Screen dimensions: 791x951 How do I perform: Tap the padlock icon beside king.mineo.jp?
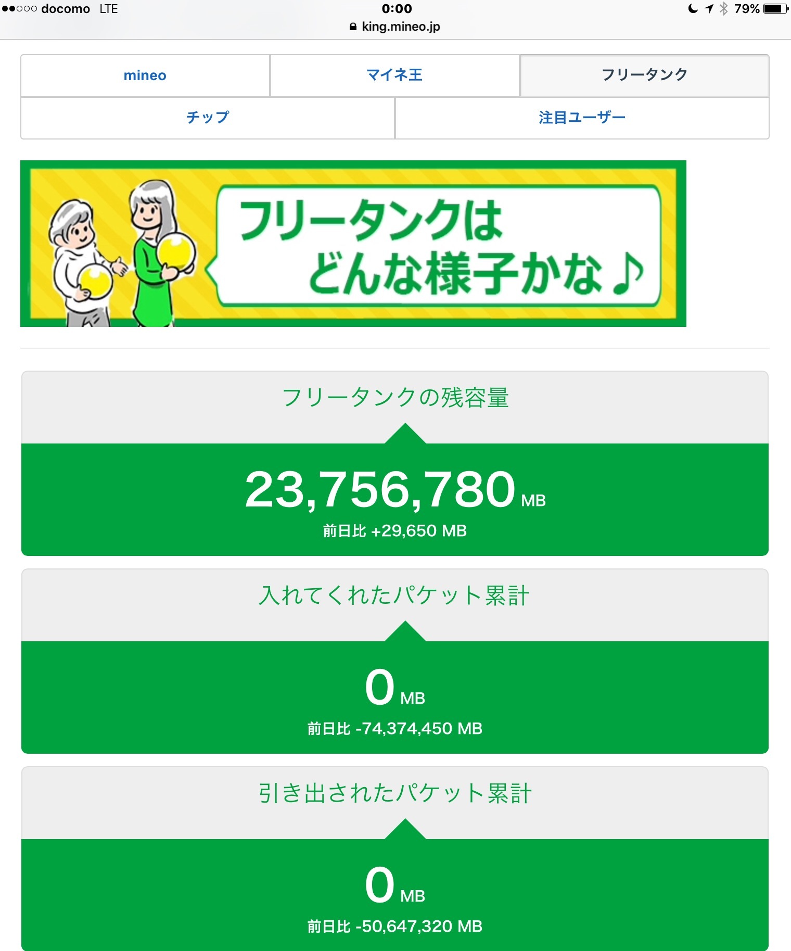353,27
